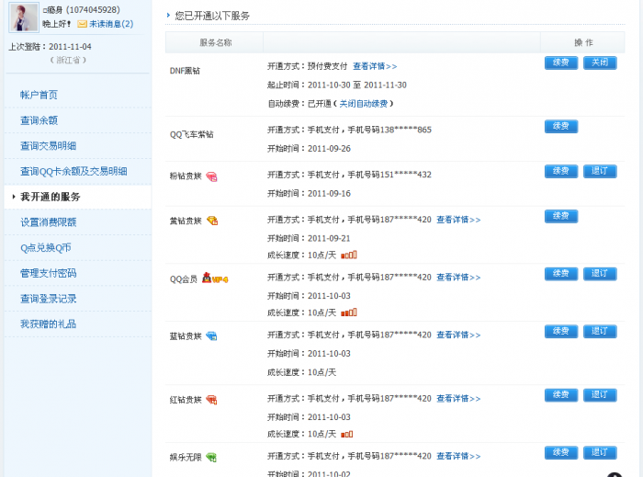Go to 帐户首页 menu item
The width and height of the screenshot is (643, 477).
39,96
